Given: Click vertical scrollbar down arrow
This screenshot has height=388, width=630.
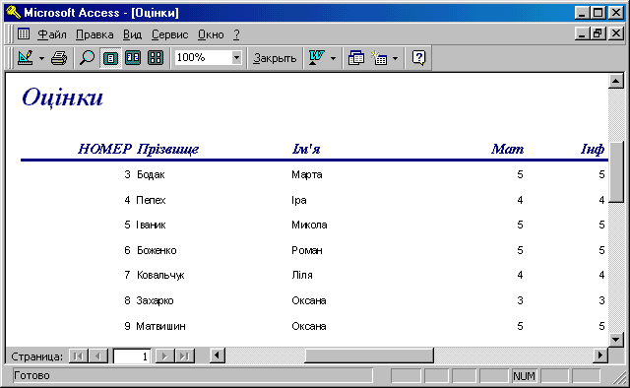Looking at the screenshot, I should click(615, 339).
